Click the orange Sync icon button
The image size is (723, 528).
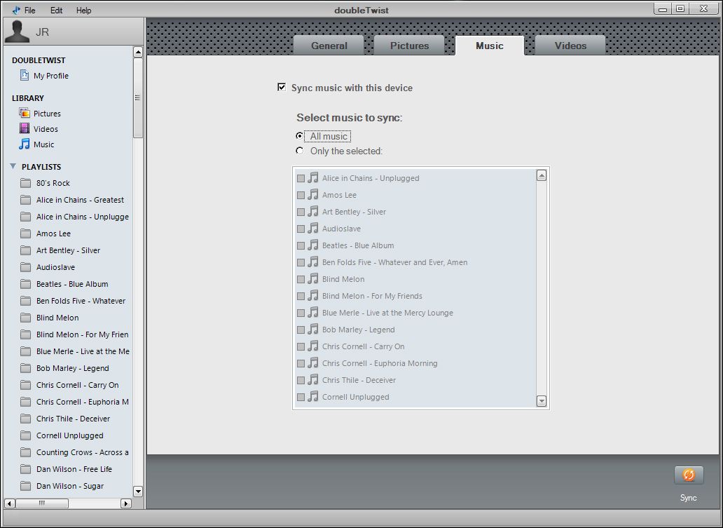click(x=689, y=475)
